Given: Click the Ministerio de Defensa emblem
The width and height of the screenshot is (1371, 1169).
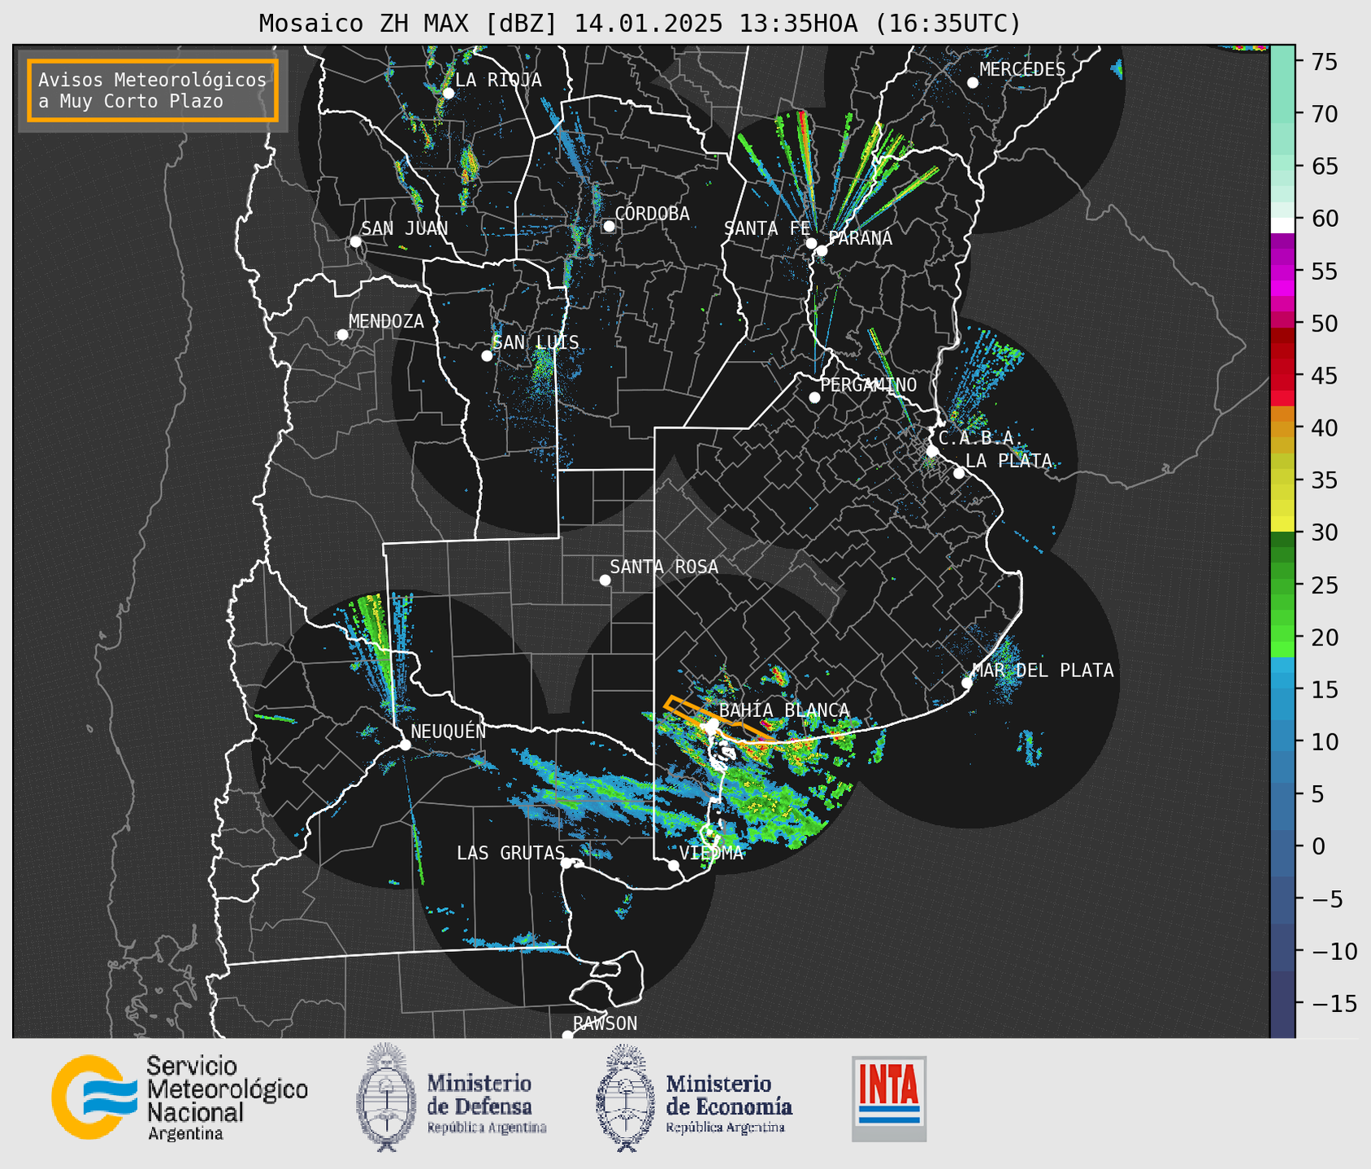Looking at the screenshot, I should [x=385, y=1097].
